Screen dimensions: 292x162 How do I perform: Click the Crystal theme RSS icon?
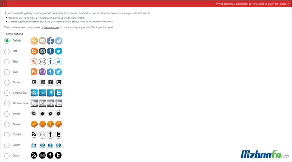pyautogui.click(x=34, y=135)
